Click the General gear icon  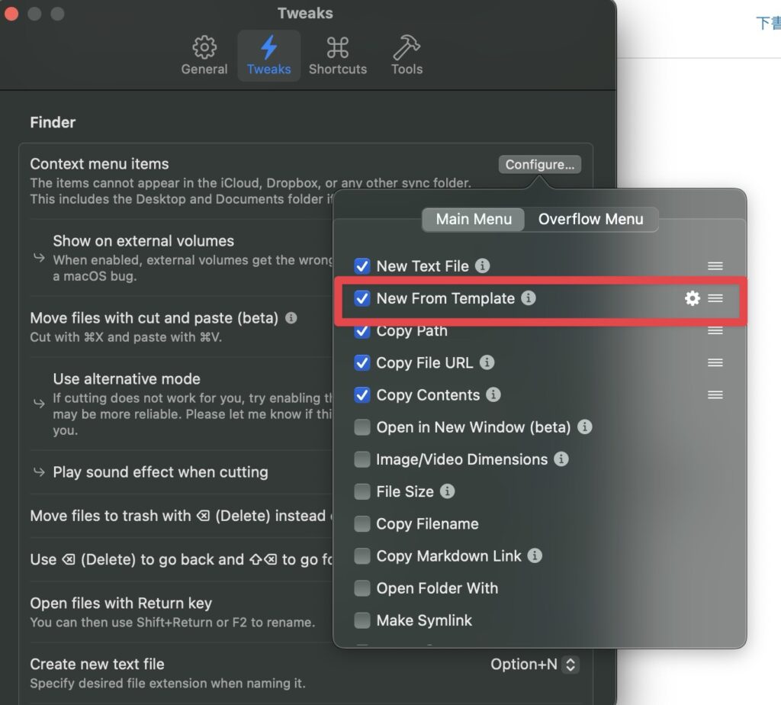(204, 47)
